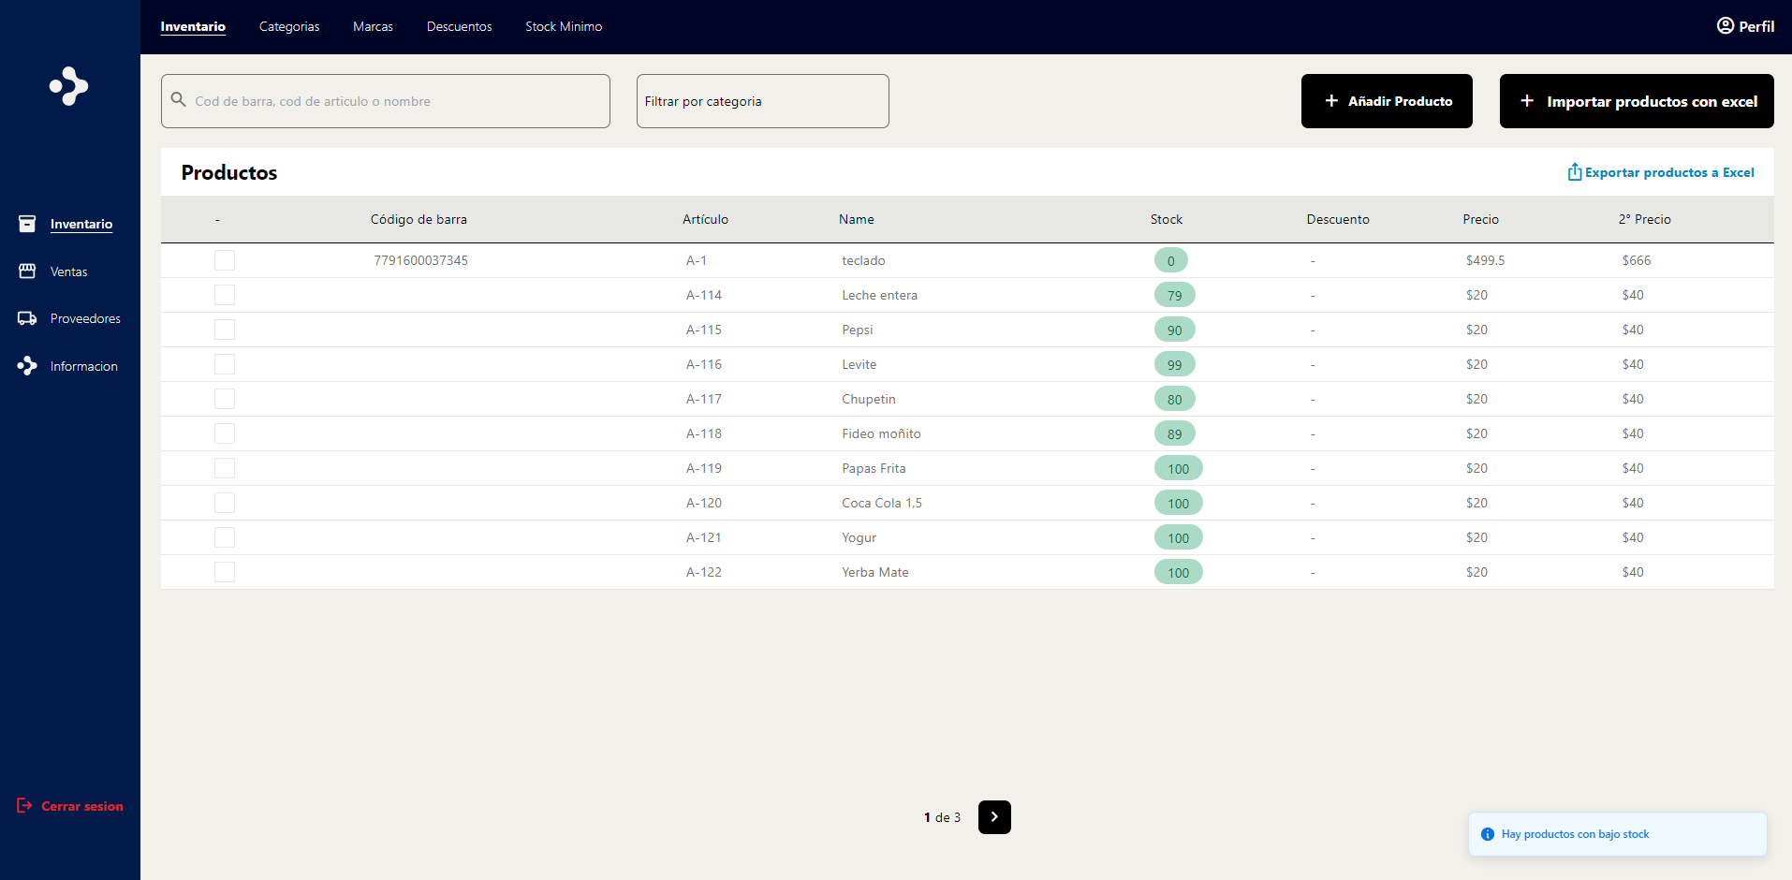Click barcode 7791600037345
This screenshot has width=1792, height=880.
pyautogui.click(x=420, y=260)
